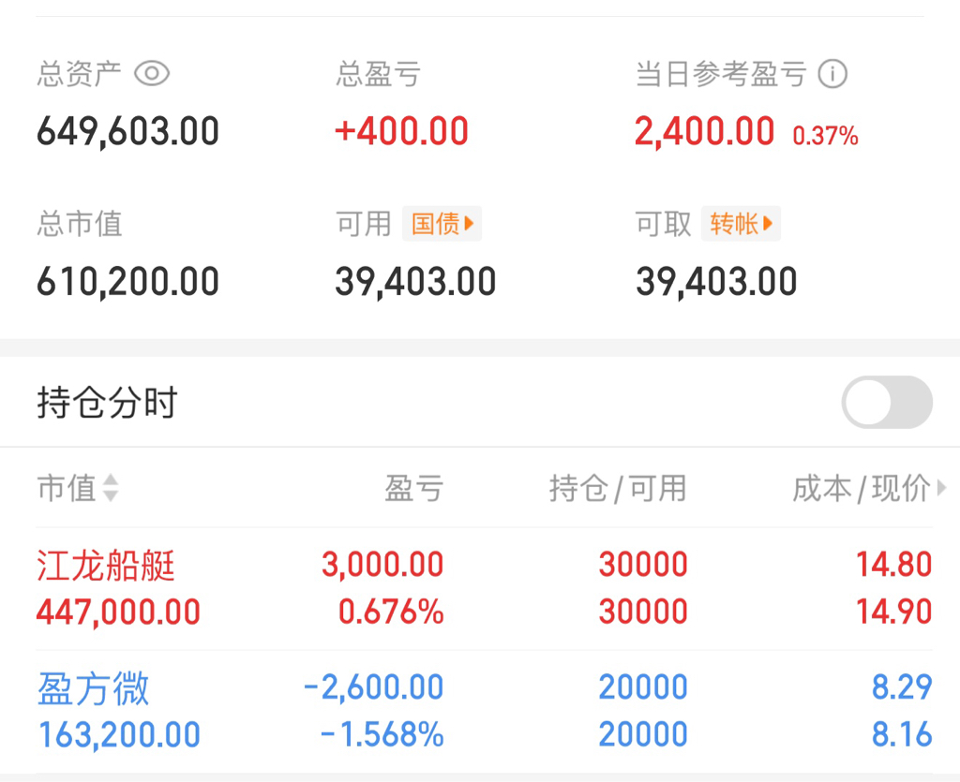Open the daily profit info icon
The image size is (960, 782).
(x=832, y=74)
